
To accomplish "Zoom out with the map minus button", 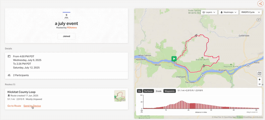I will point(260,84).
